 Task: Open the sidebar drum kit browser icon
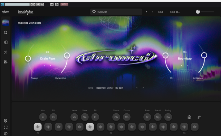pyautogui.click(x=6, y=42)
